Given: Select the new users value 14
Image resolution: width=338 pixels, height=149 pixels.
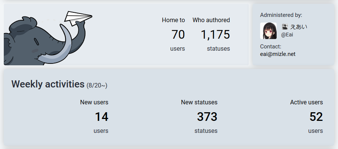Looking at the screenshot, I should [x=102, y=117].
